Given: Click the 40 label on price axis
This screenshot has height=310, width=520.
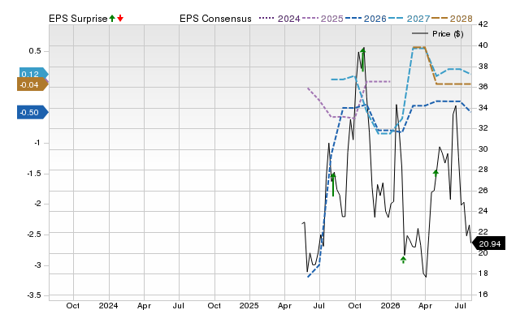Looking at the screenshot, I should point(483,45).
